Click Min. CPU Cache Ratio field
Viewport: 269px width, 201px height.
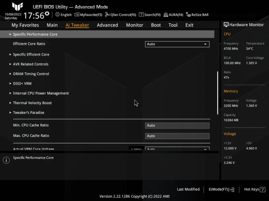point(177,125)
